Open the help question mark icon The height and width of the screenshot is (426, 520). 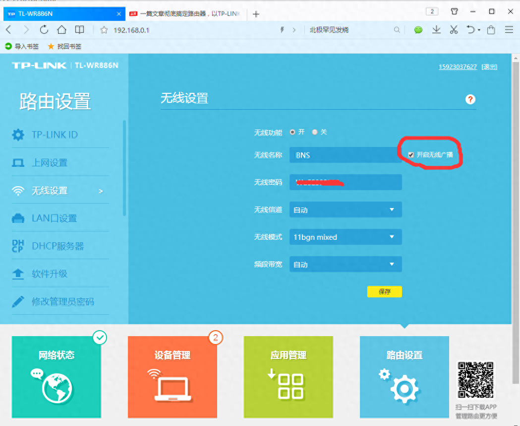(x=470, y=99)
